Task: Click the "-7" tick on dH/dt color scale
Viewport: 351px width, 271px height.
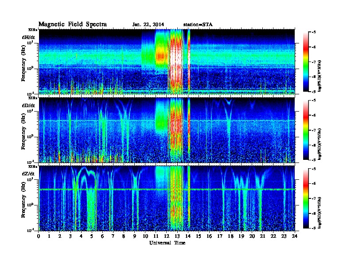Action: pyautogui.click(x=314, y=62)
